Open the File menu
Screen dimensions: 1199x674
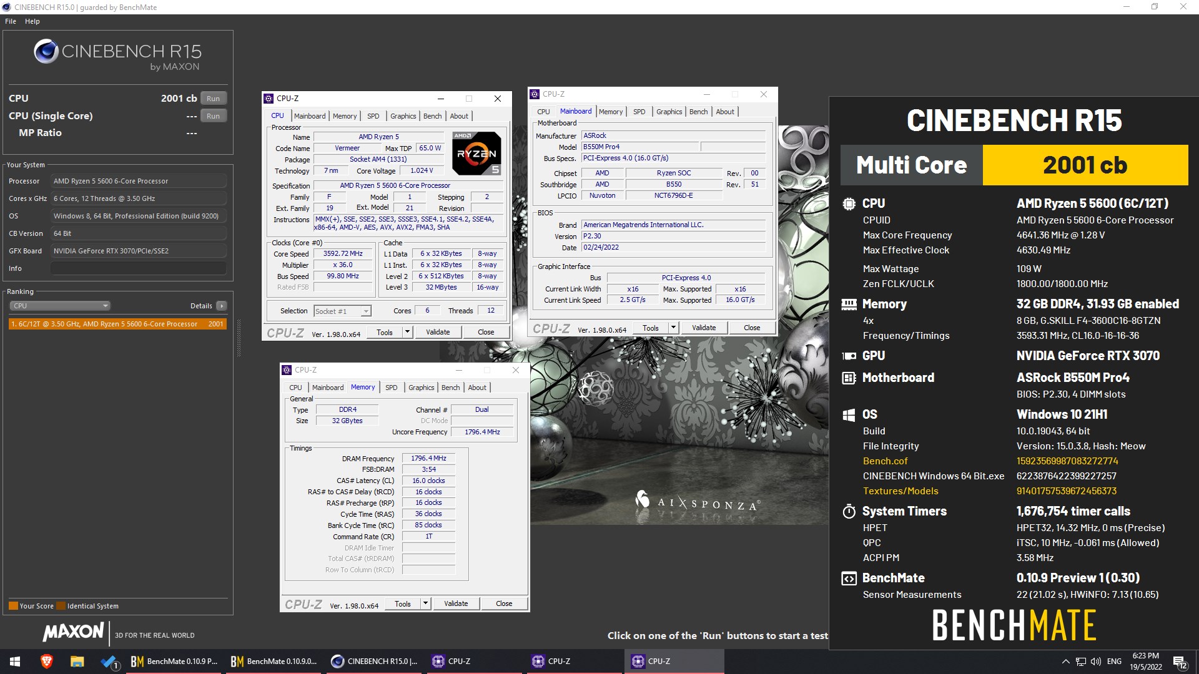tap(11, 21)
